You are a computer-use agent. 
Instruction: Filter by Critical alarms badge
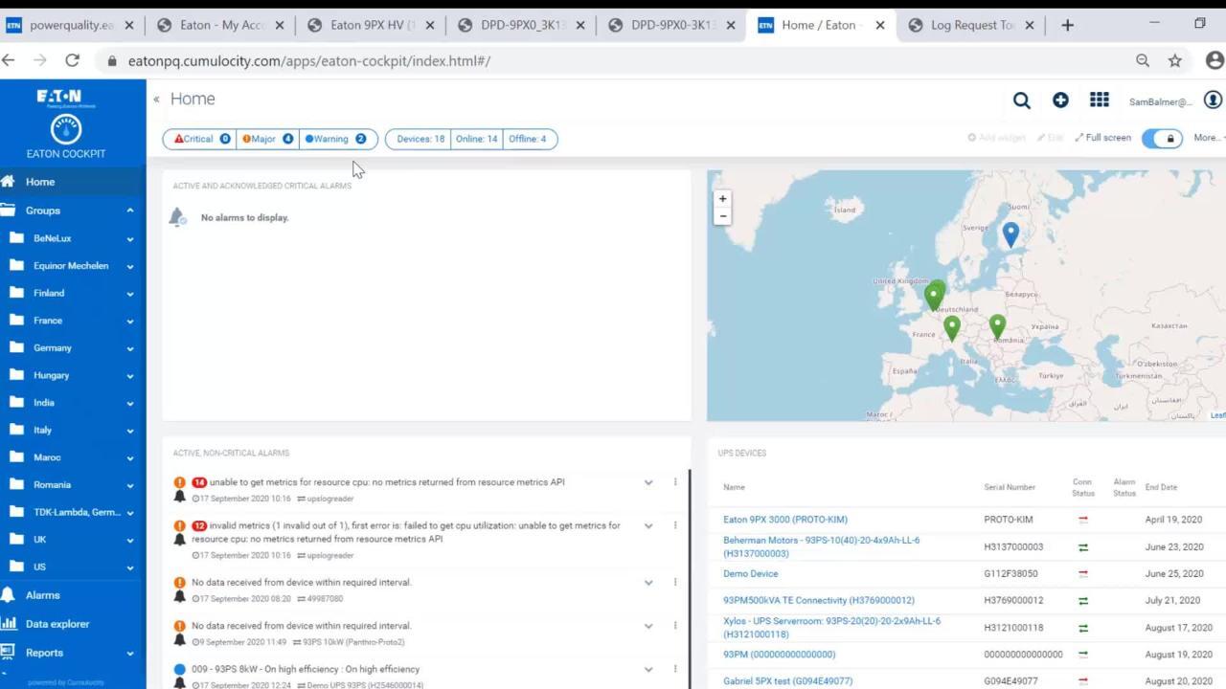[201, 139]
